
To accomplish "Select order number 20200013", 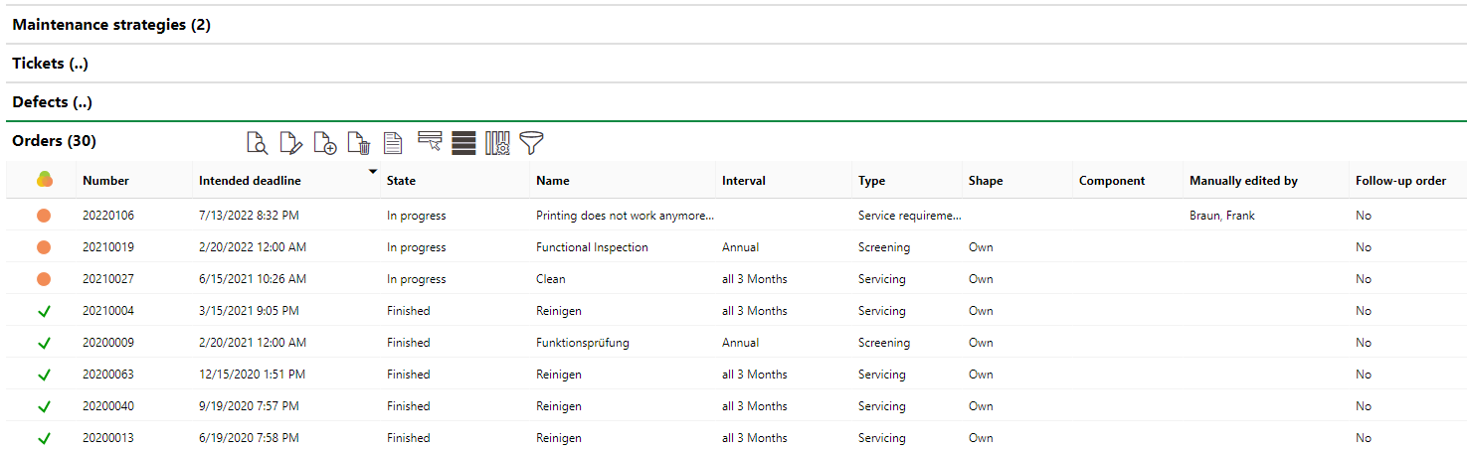I will [108, 438].
